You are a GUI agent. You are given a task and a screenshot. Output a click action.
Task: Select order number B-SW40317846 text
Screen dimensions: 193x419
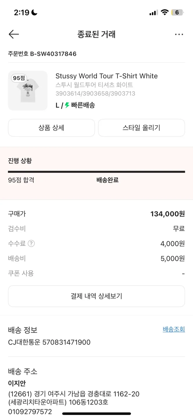point(53,54)
